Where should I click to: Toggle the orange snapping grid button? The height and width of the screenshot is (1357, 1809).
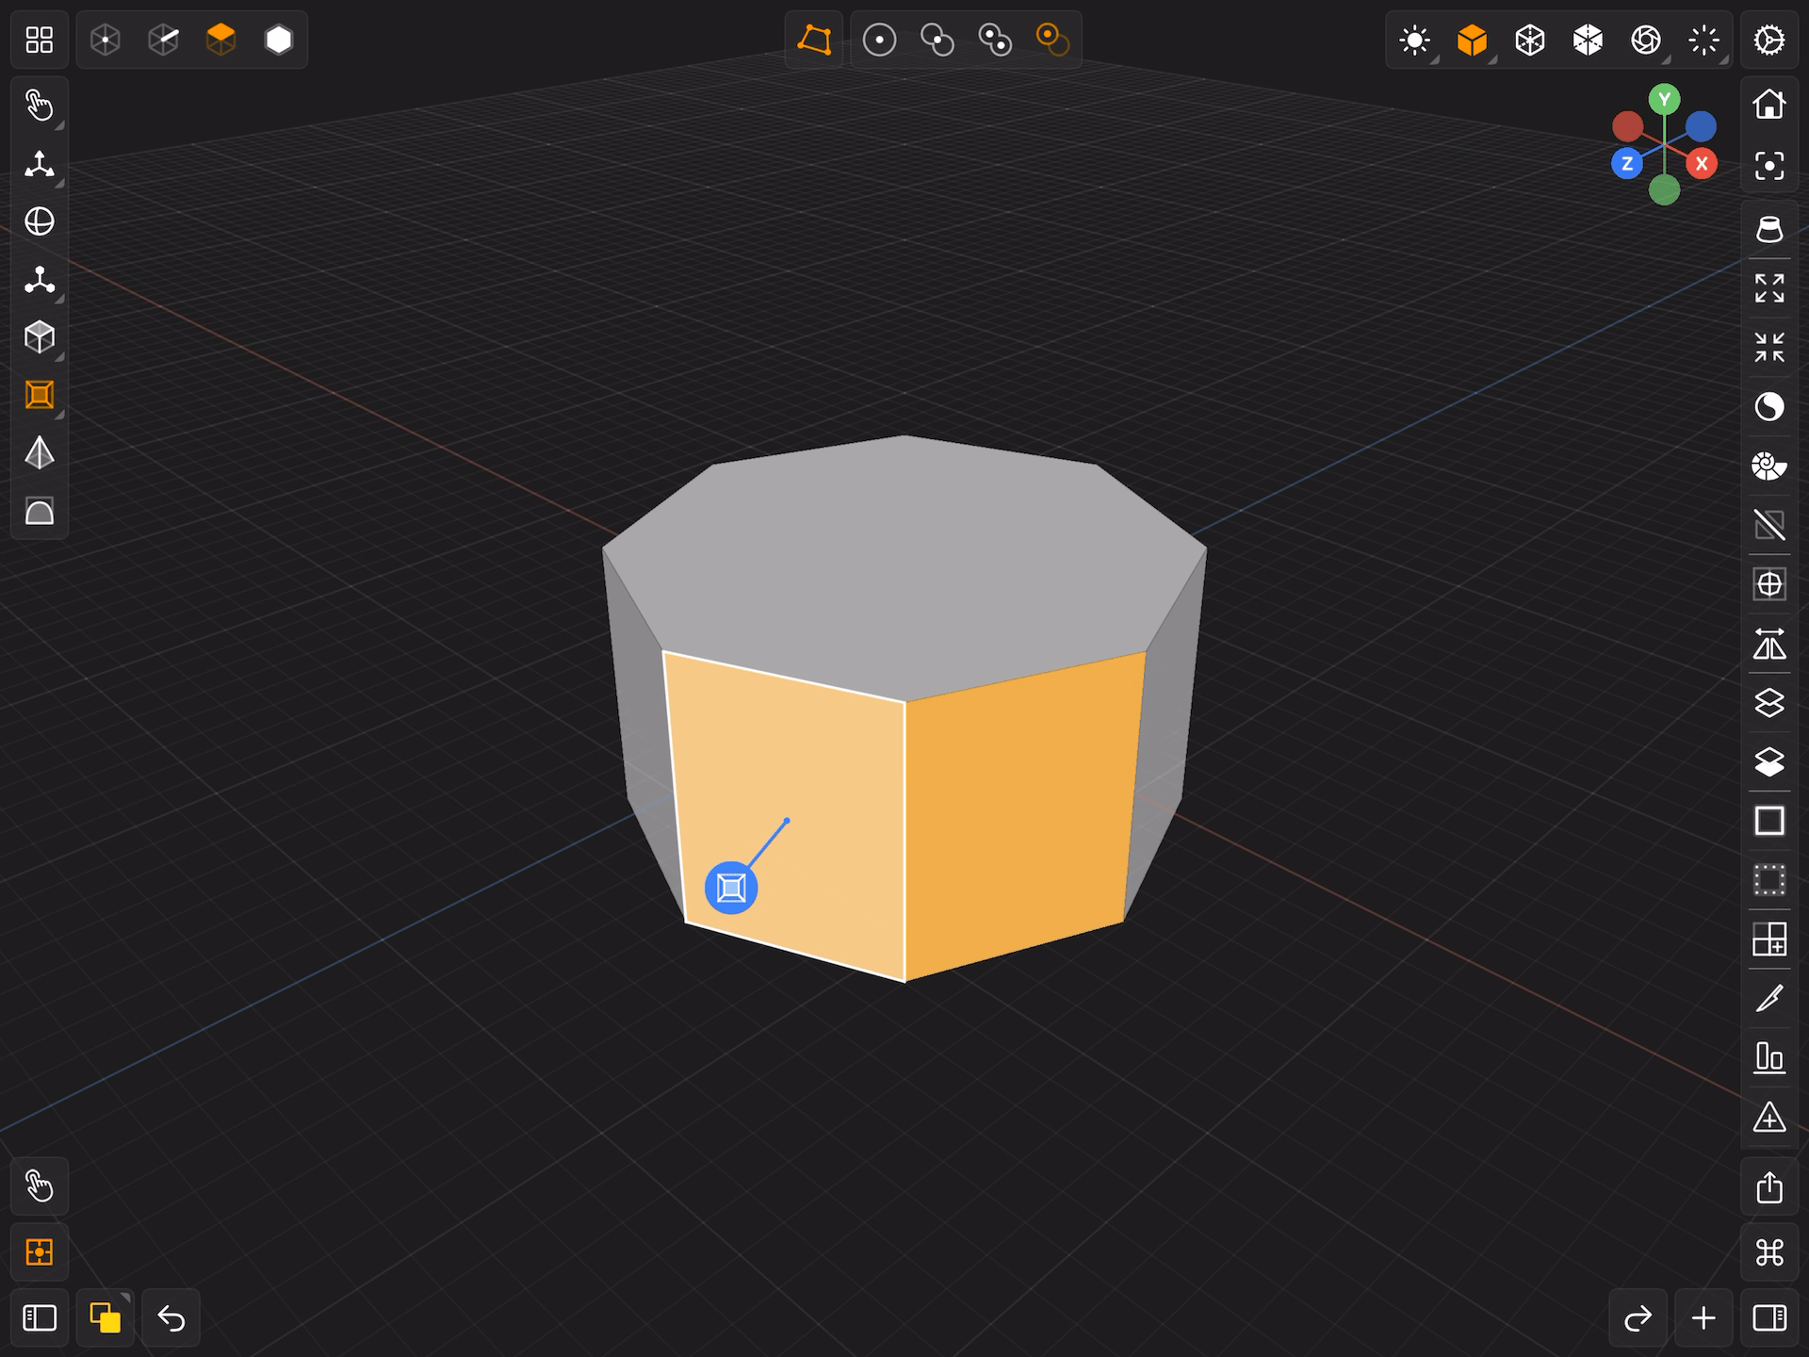[x=39, y=1252]
